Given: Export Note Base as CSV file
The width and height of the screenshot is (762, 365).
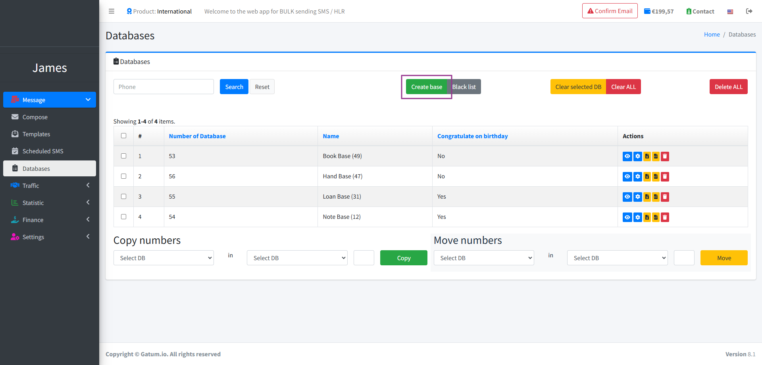Looking at the screenshot, I should tap(656, 217).
